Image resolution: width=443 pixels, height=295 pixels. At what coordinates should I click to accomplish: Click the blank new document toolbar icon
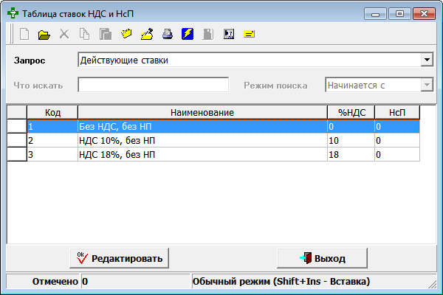(24, 34)
